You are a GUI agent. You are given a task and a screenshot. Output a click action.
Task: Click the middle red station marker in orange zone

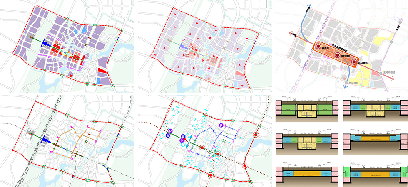pos(338,54)
